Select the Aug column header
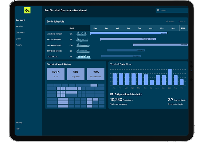The width and height of the screenshot is (204, 142). (x=129, y=28)
